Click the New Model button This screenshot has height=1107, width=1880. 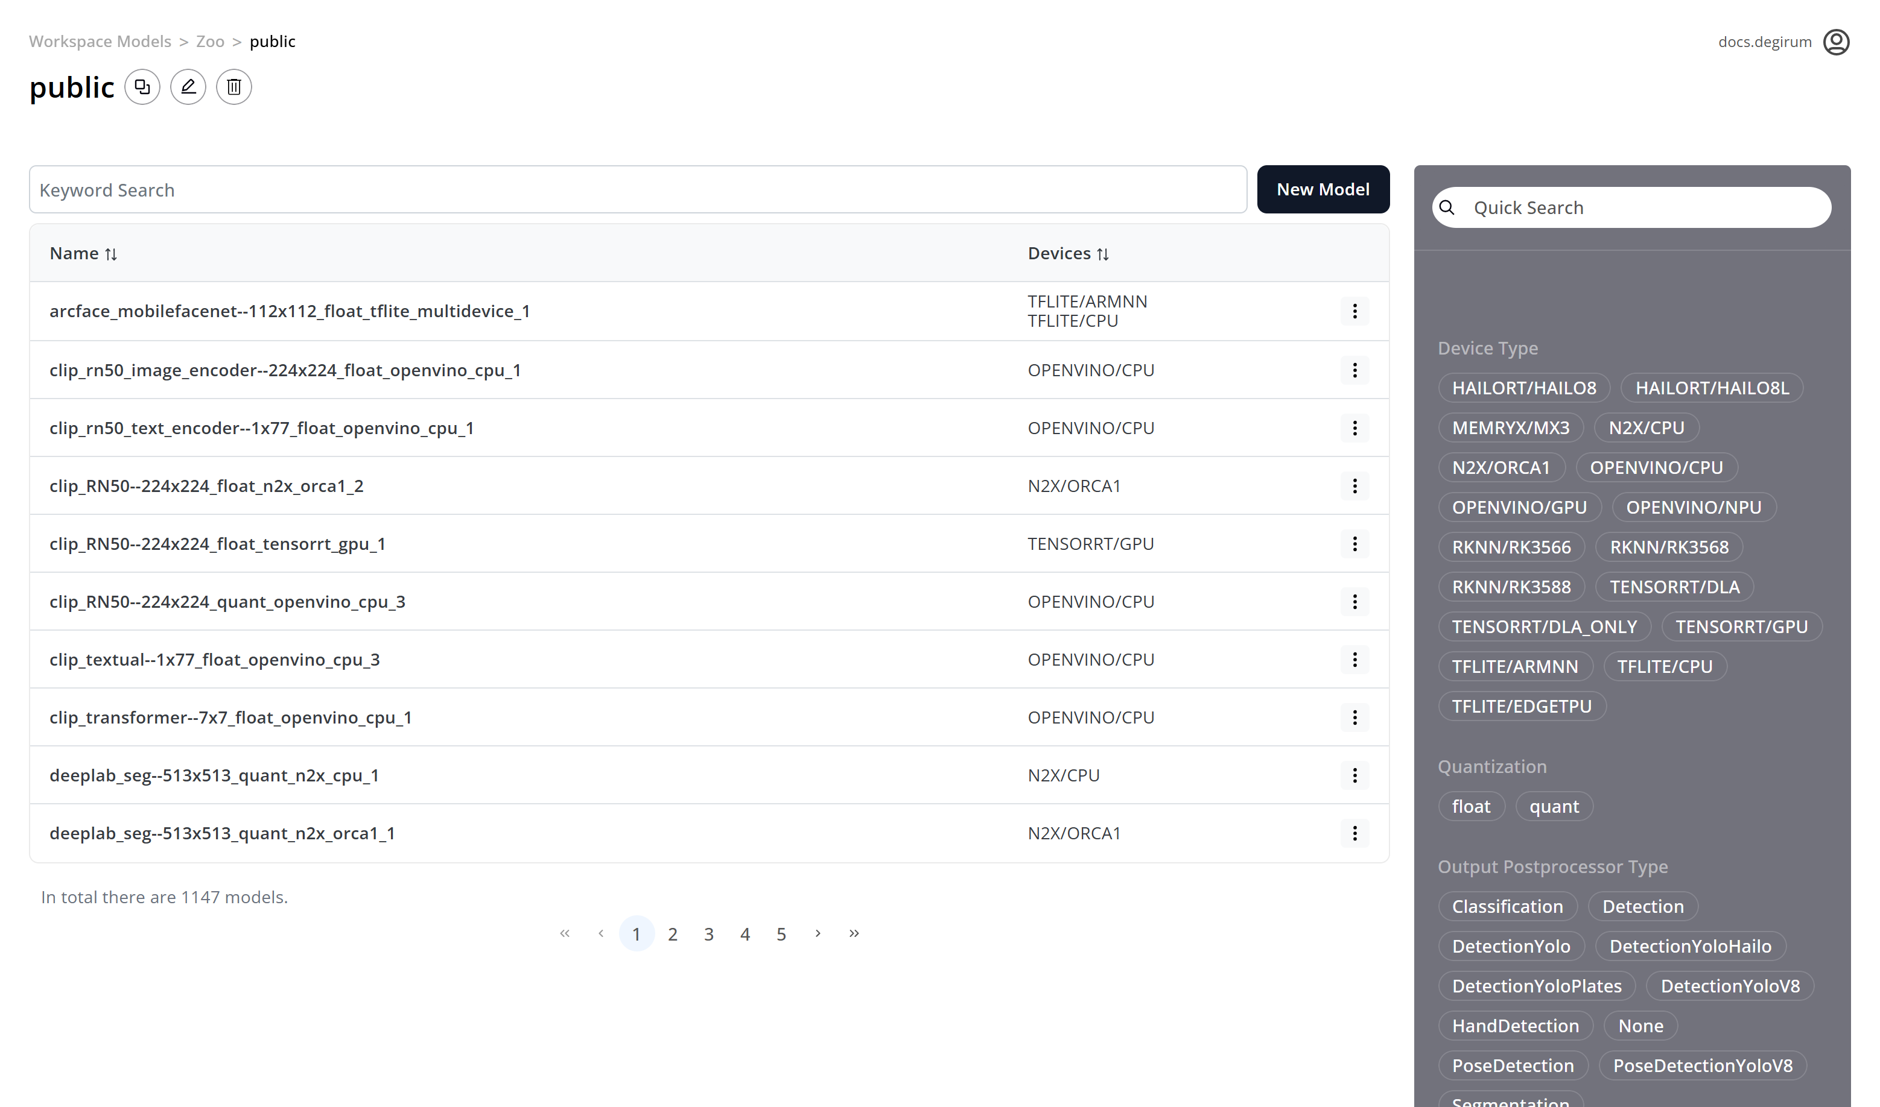(1323, 189)
